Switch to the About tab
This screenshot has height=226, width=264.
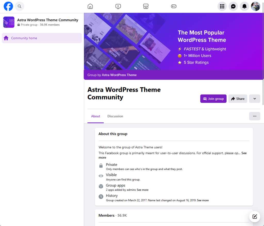tap(95, 116)
